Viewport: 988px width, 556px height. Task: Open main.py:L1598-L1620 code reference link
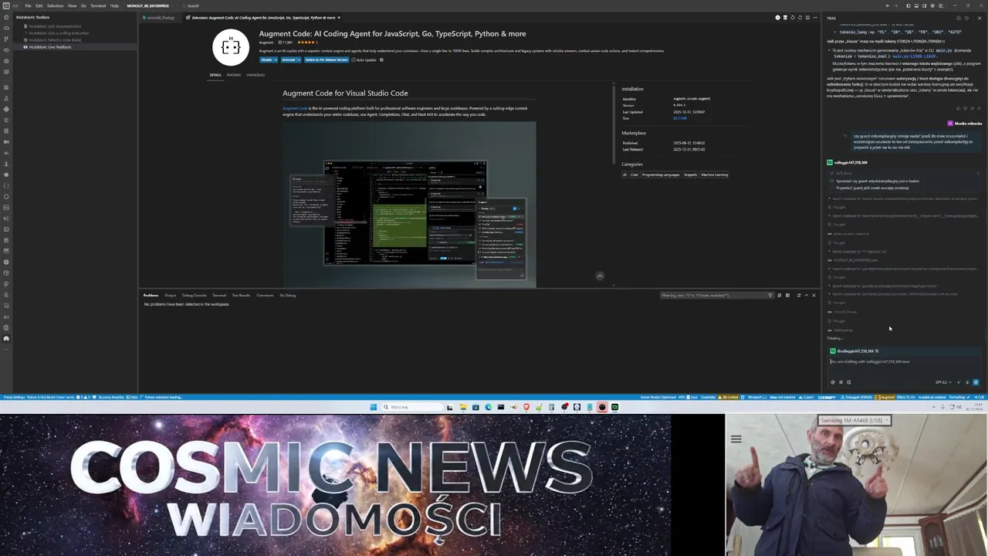coord(914,56)
